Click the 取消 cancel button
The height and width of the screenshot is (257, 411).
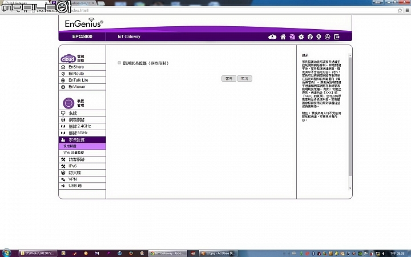245,78
